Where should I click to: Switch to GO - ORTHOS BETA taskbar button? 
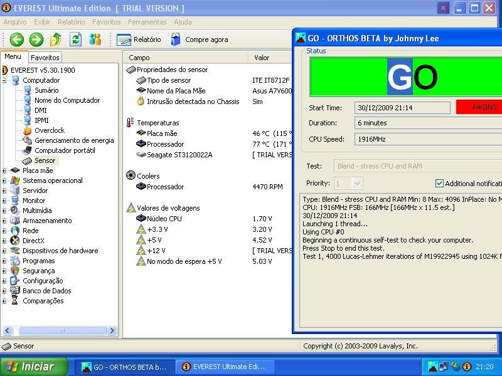click(124, 367)
